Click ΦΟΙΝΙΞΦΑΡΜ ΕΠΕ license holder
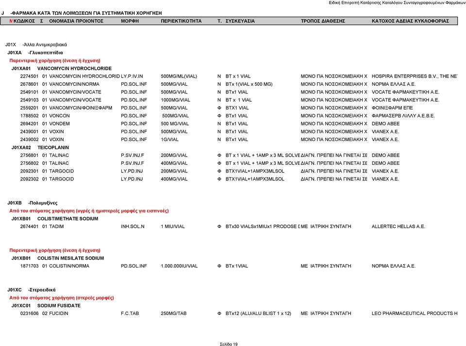The width and height of the screenshot is (466, 346). [392, 108]
